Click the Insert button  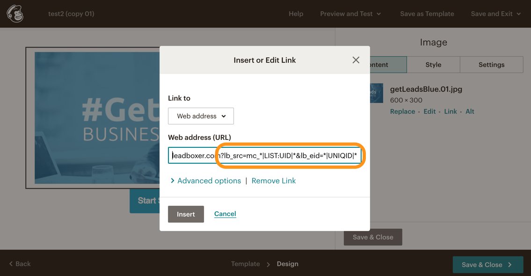pyautogui.click(x=186, y=214)
